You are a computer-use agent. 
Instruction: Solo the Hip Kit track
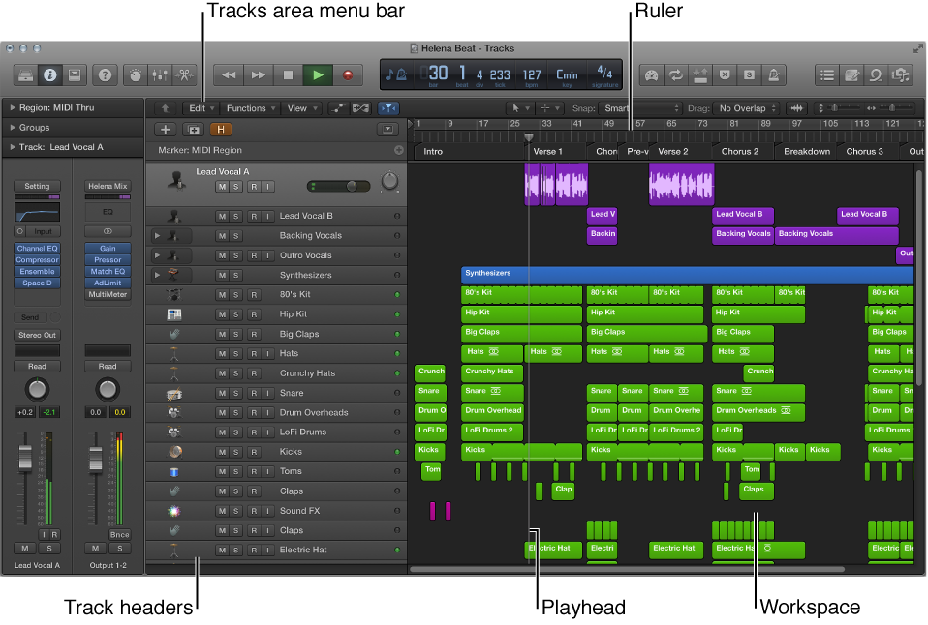(236, 314)
